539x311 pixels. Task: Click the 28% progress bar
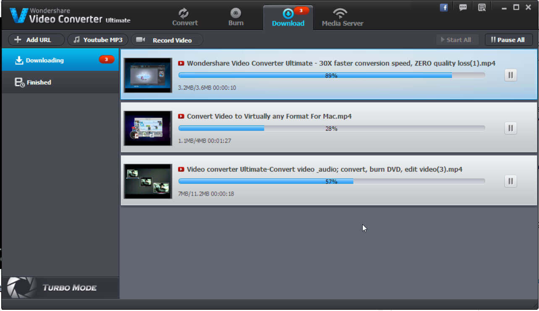coord(332,128)
